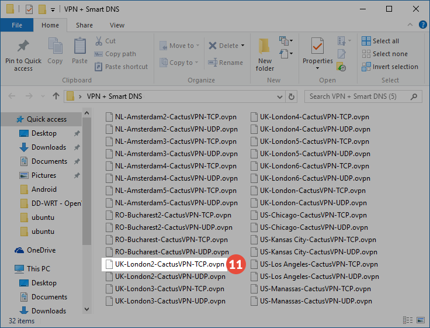Viewport: 430px width, 328px height.
Task: Open the Easy access dropdown icon
Action: [286, 54]
